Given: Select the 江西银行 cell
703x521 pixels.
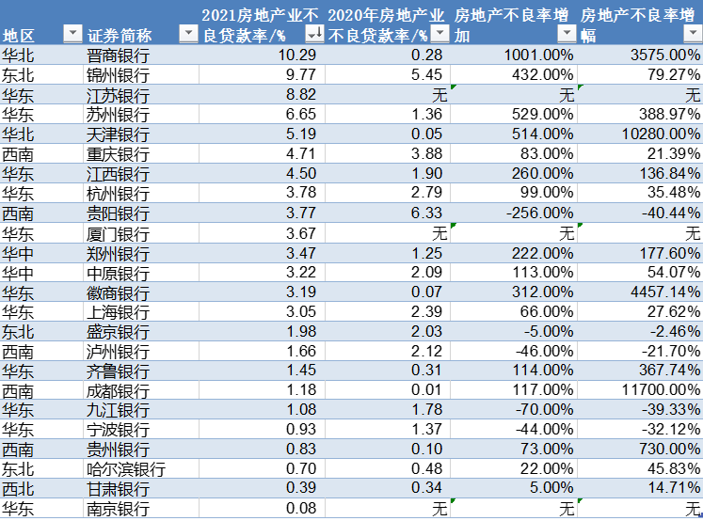Looking at the screenshot, I should [141, 173].
